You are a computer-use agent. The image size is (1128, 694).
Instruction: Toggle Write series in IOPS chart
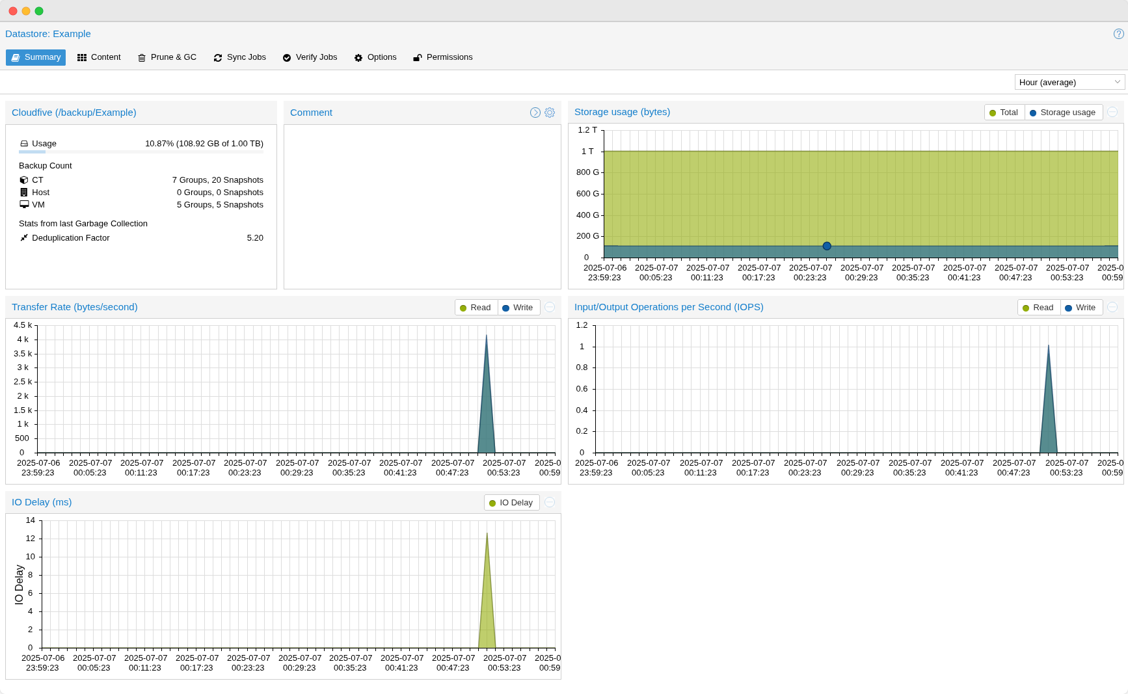(1081, 308)
